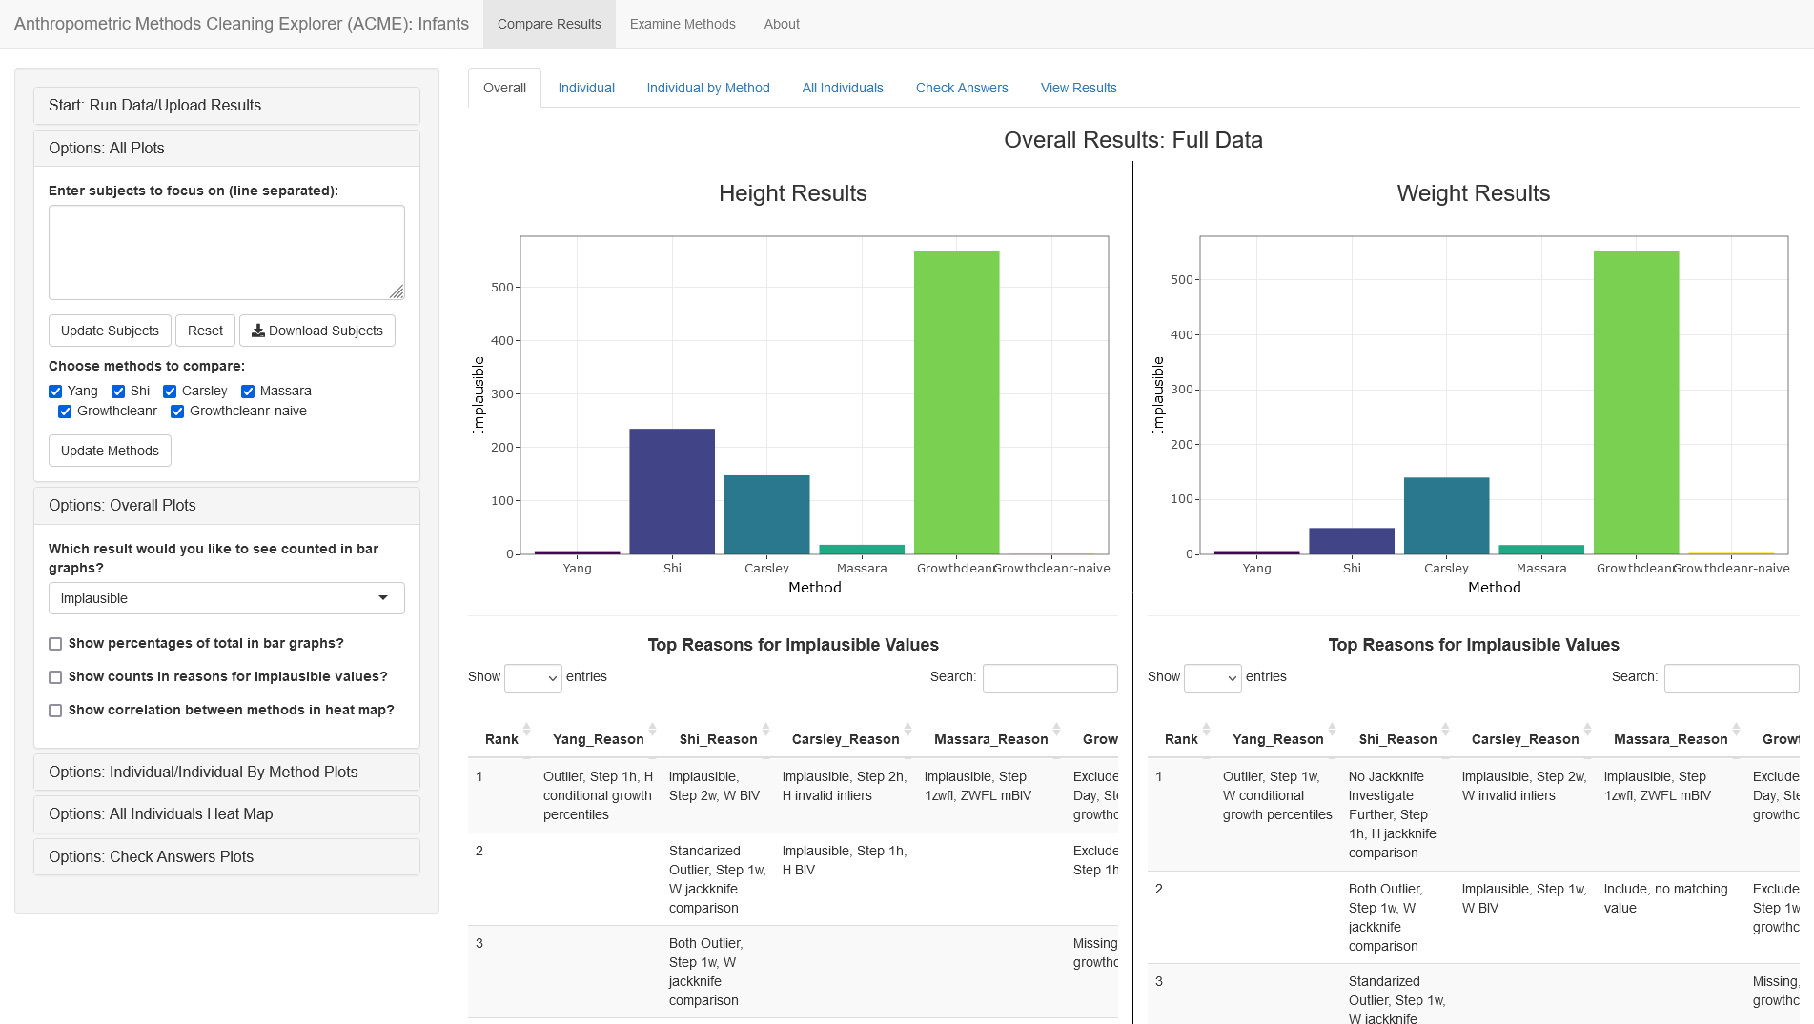Click the Update Methods button

110,451
